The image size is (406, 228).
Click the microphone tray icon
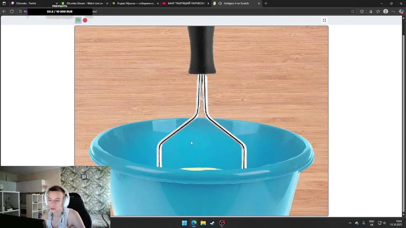363,223
